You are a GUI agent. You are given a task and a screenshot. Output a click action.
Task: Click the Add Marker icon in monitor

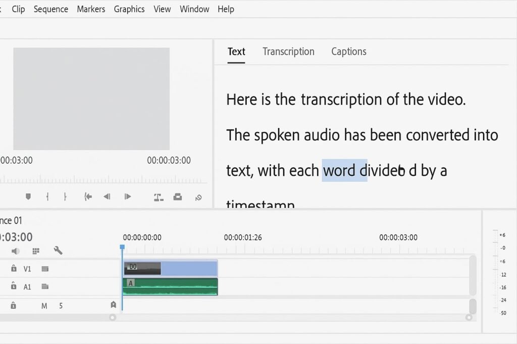(28, 197)
